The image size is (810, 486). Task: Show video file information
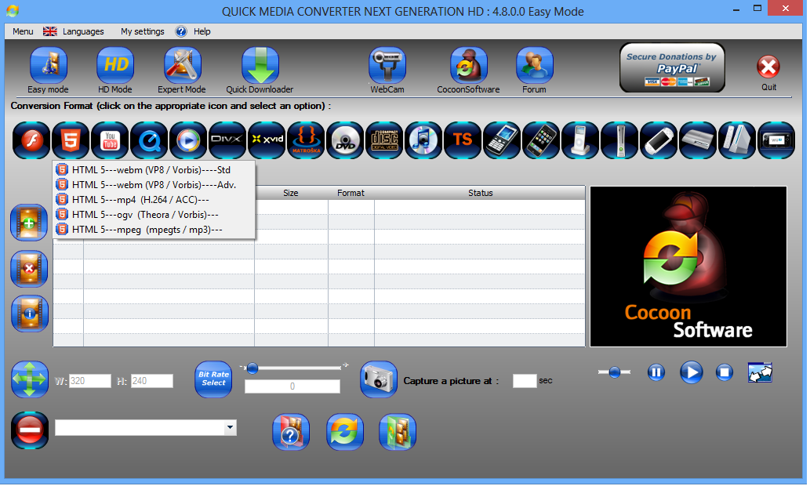coord(30,314)
